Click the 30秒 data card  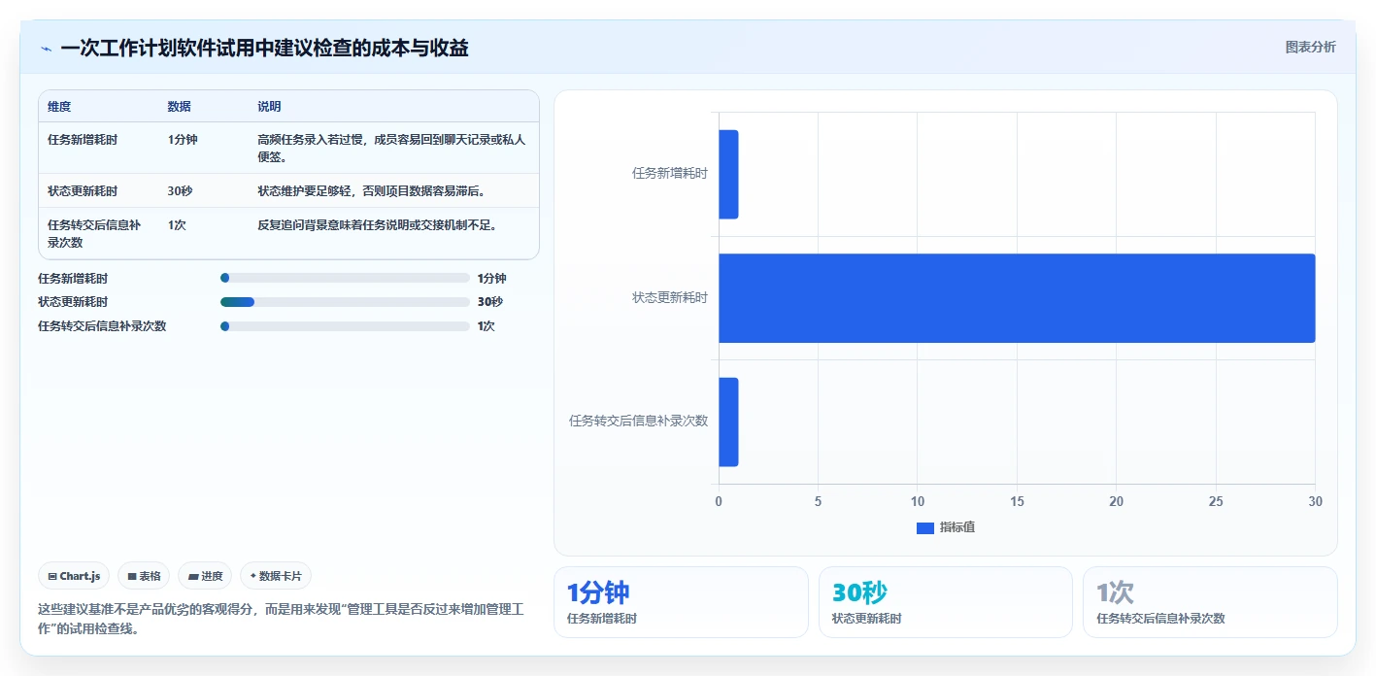[946, 602]
